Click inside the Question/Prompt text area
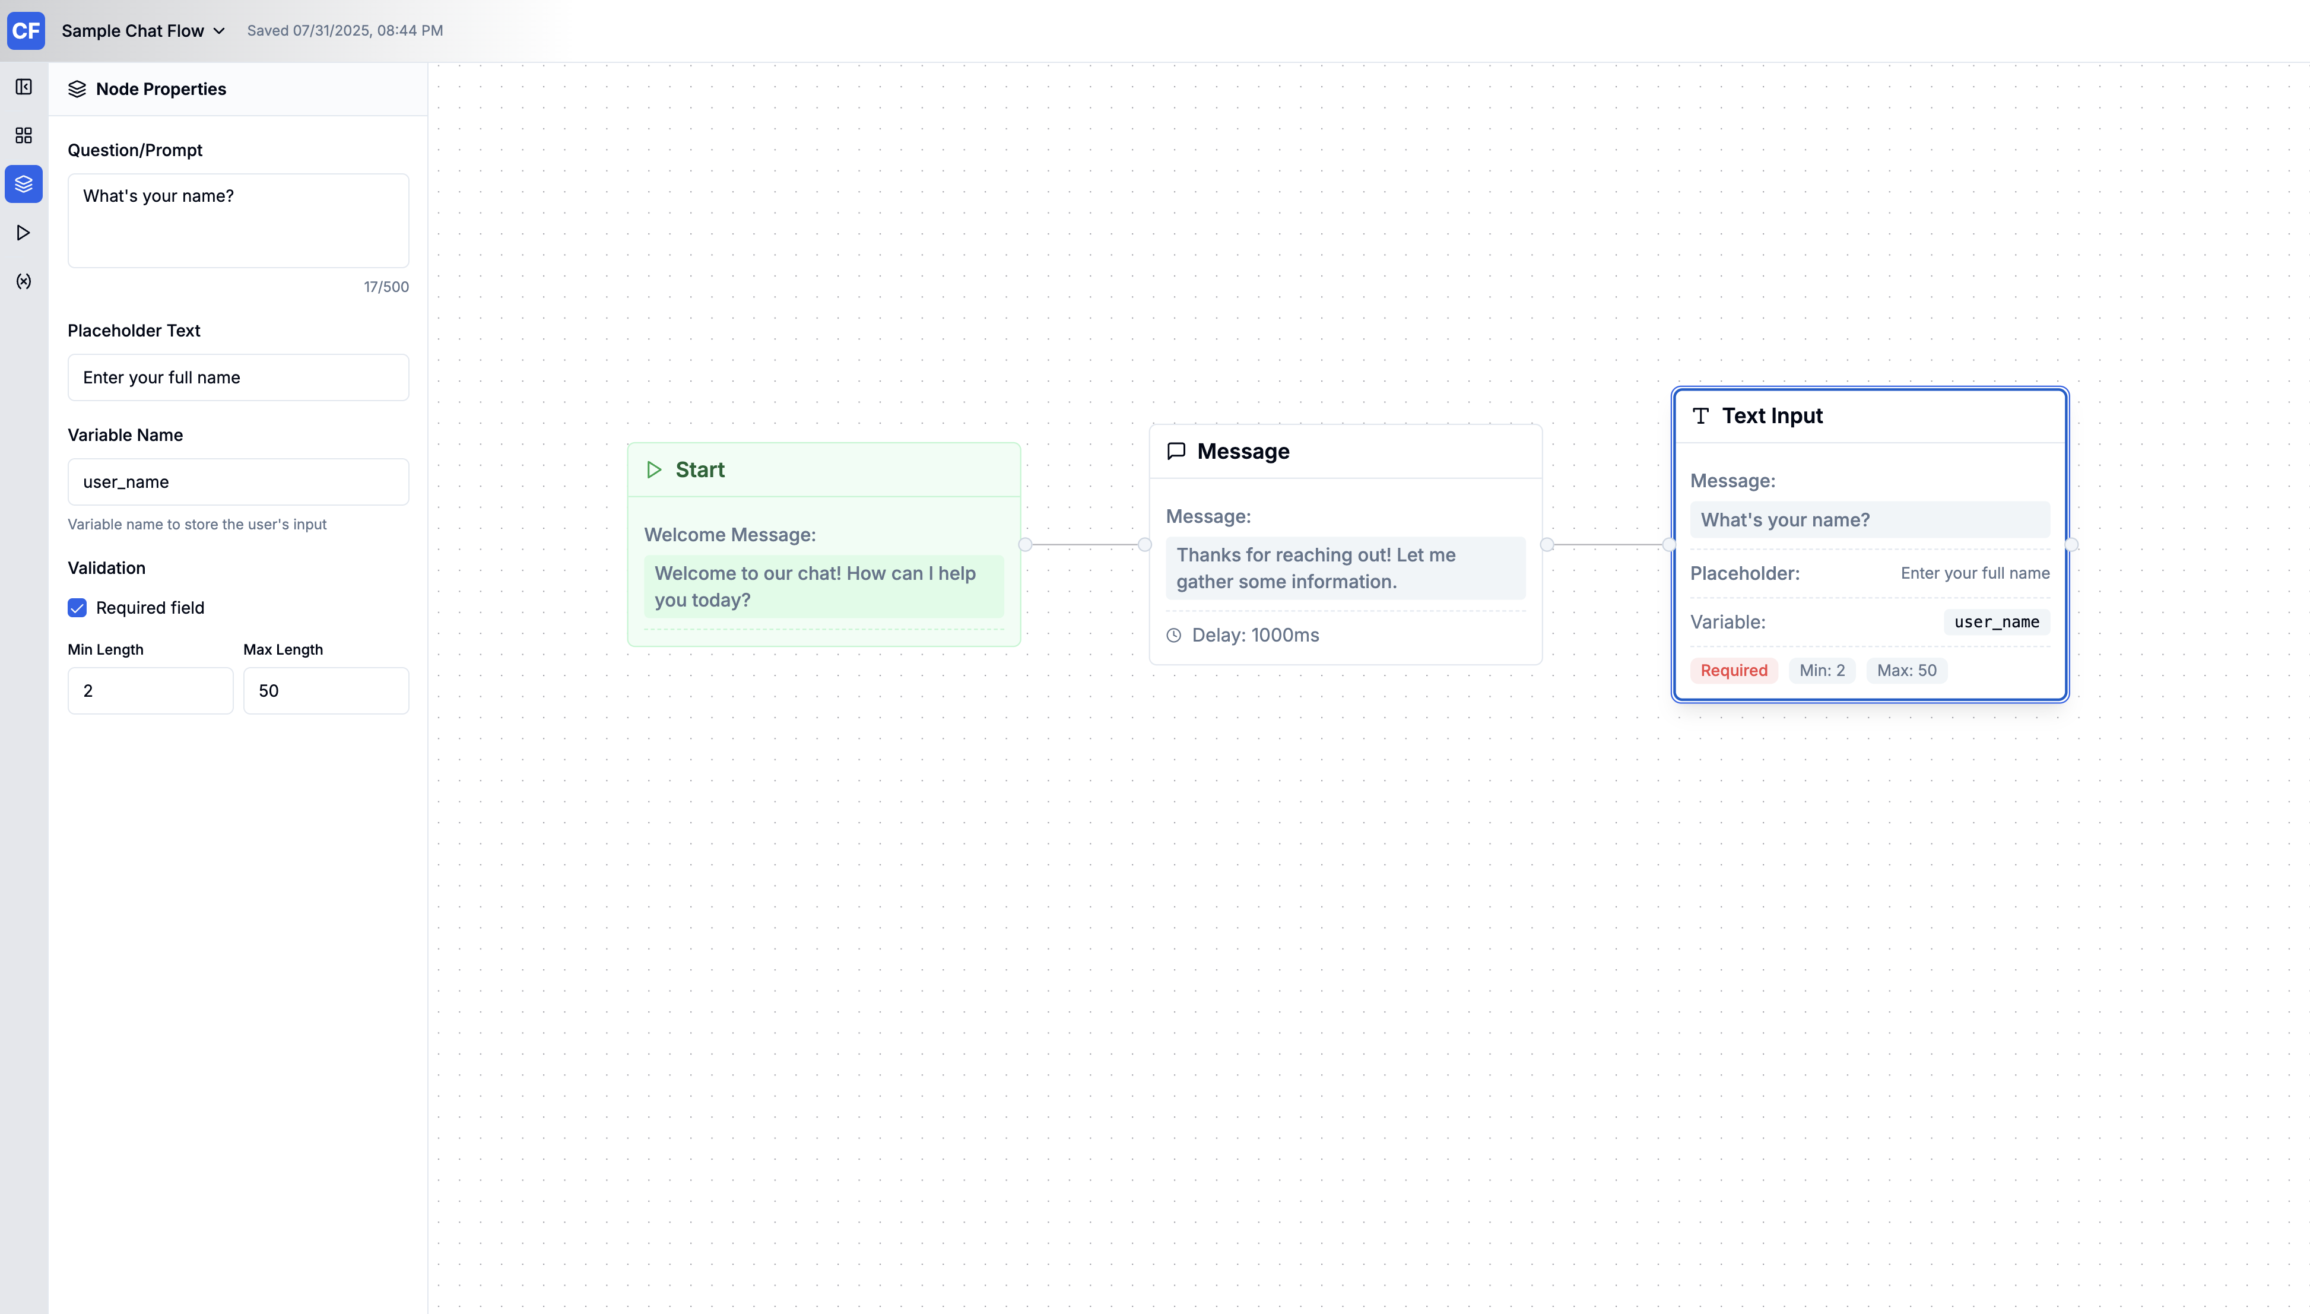Image resolution: width=2310 pixels, height=1314 pixels. 237,220
